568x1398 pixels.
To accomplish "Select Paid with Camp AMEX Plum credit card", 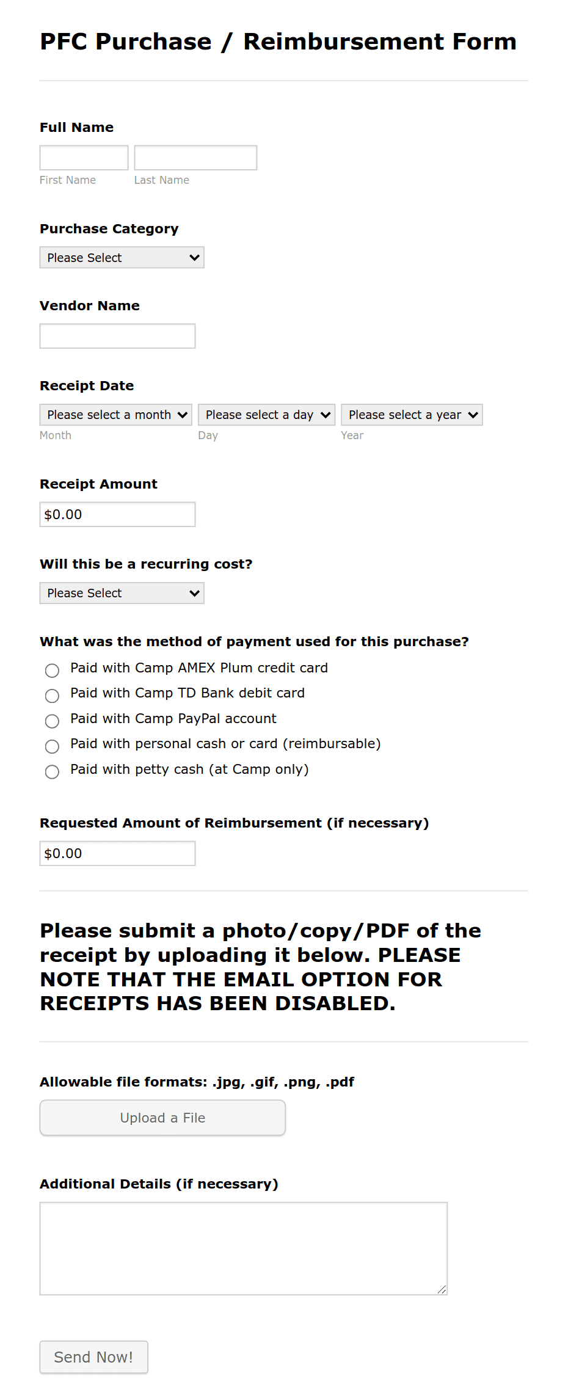I will click(52, 671).
